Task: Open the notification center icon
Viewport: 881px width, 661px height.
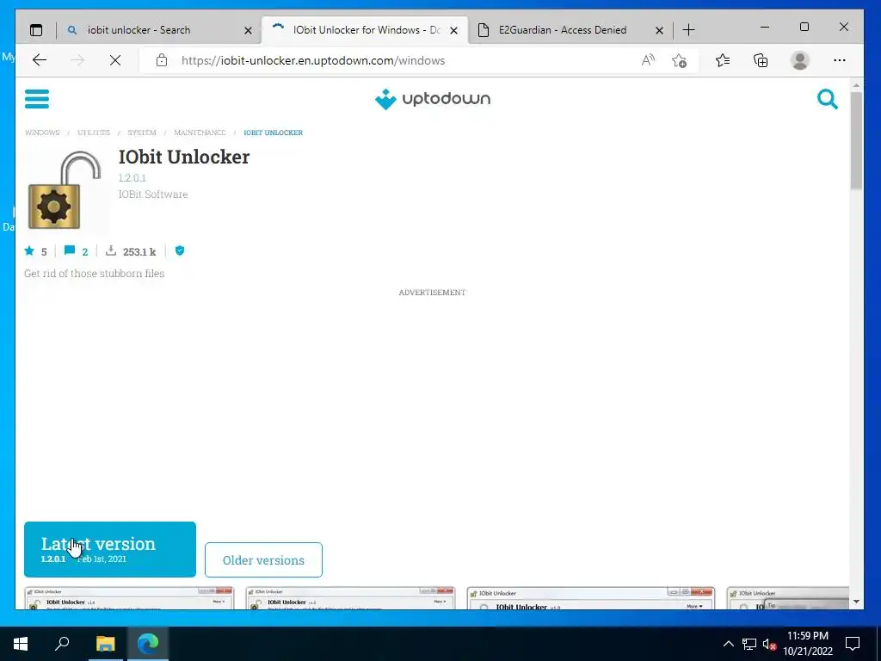Action: pyautogui.click(x=853, y=644)
